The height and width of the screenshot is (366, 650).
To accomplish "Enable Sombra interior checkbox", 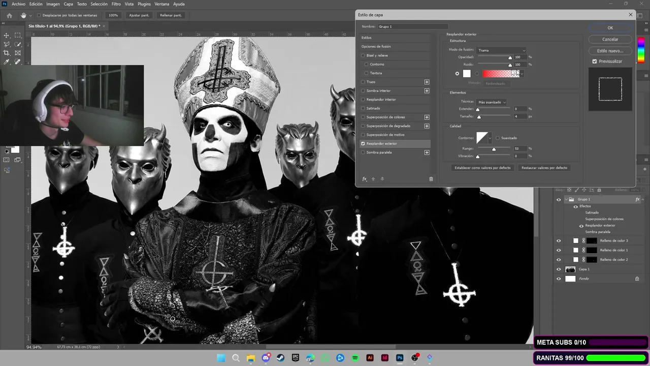I will [x=363, y=90].
